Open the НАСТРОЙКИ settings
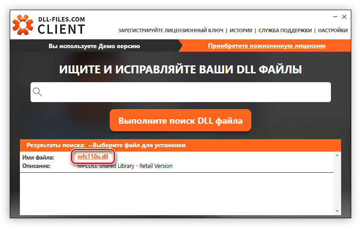 tap(333, 30)
